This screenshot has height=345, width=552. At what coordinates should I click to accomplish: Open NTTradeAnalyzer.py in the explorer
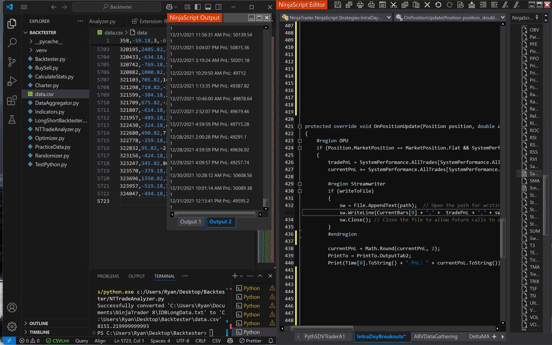coord(58,129)
